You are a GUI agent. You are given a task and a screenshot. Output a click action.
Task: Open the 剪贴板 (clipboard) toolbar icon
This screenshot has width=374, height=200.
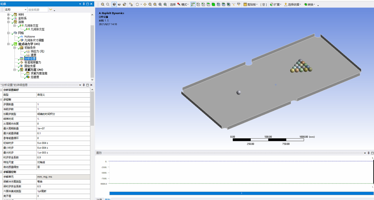(249, 4)
